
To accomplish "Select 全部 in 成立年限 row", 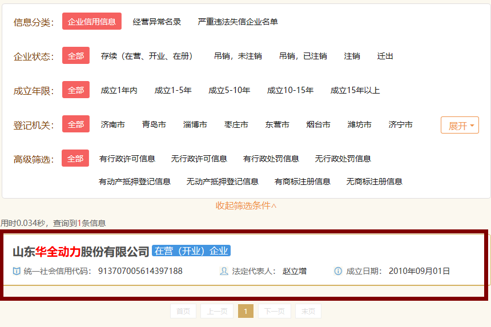I will pyautogui.click(x=76, y=90).
